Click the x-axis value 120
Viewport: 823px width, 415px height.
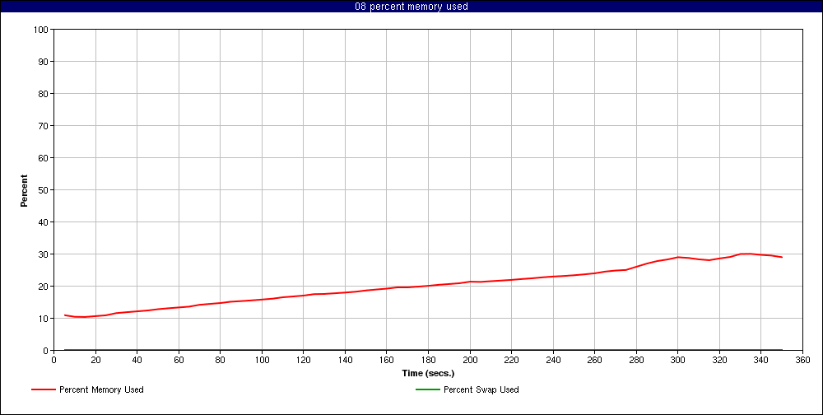point(304,360)
